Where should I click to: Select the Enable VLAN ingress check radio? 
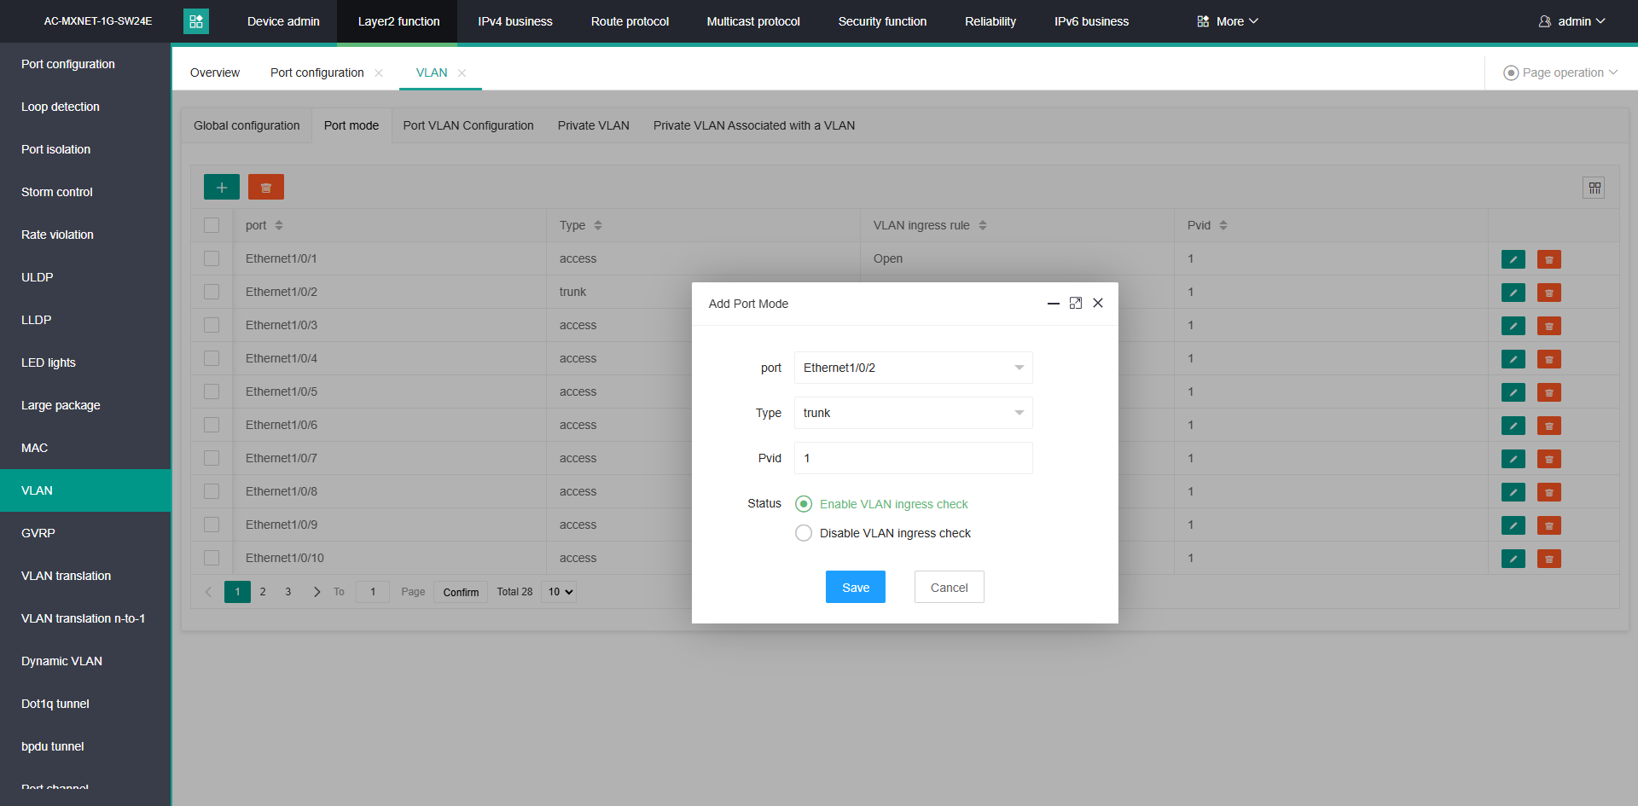804,504
